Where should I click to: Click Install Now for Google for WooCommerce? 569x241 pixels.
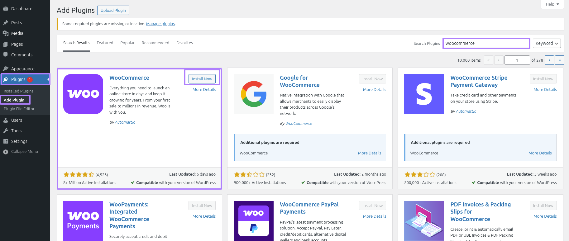pyautogui.click(x=372, y=79)
